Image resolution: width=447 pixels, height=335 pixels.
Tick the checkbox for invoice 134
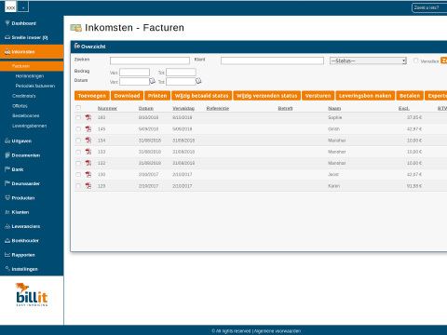click(78, 141)
